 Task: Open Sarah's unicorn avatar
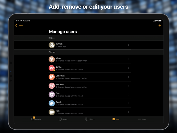52,103
